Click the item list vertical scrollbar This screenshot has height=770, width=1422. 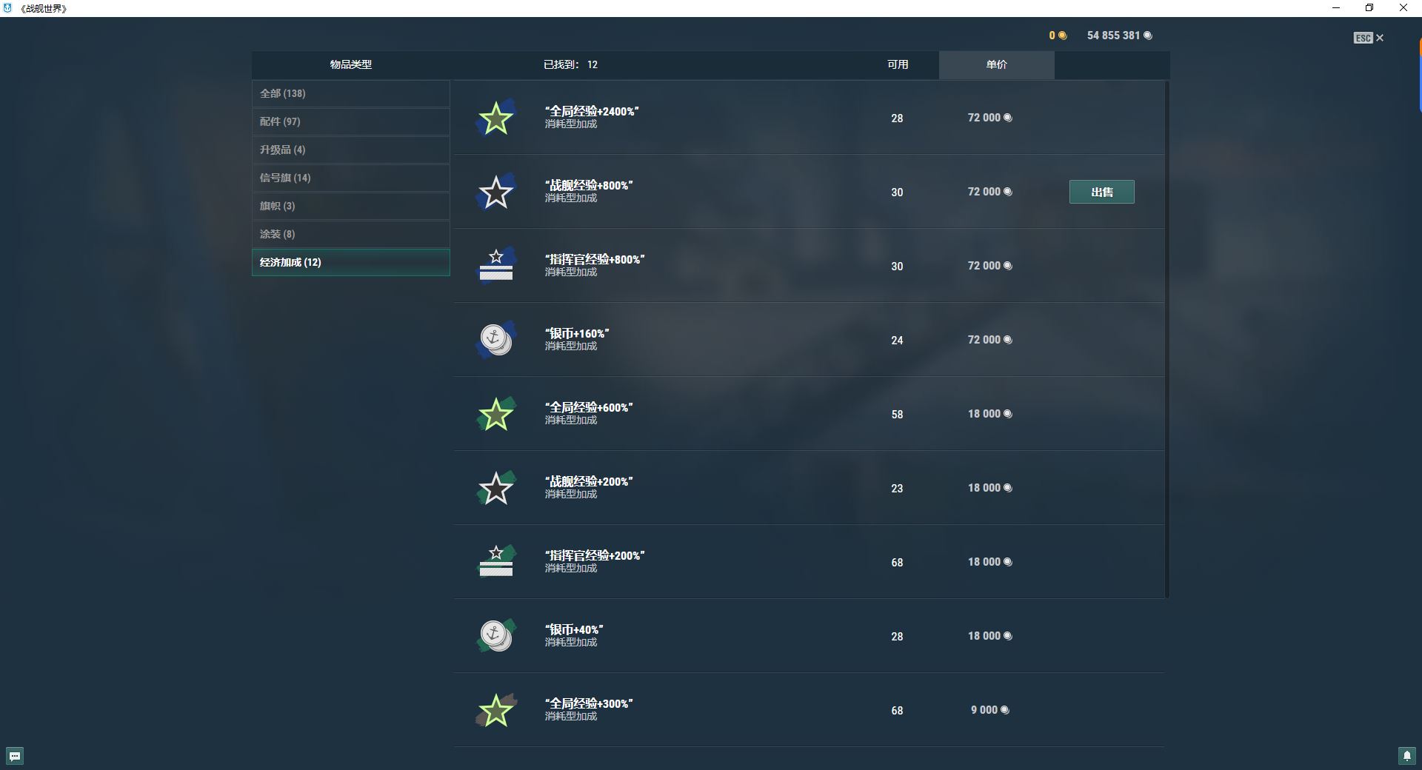(x=1167, y=339)
